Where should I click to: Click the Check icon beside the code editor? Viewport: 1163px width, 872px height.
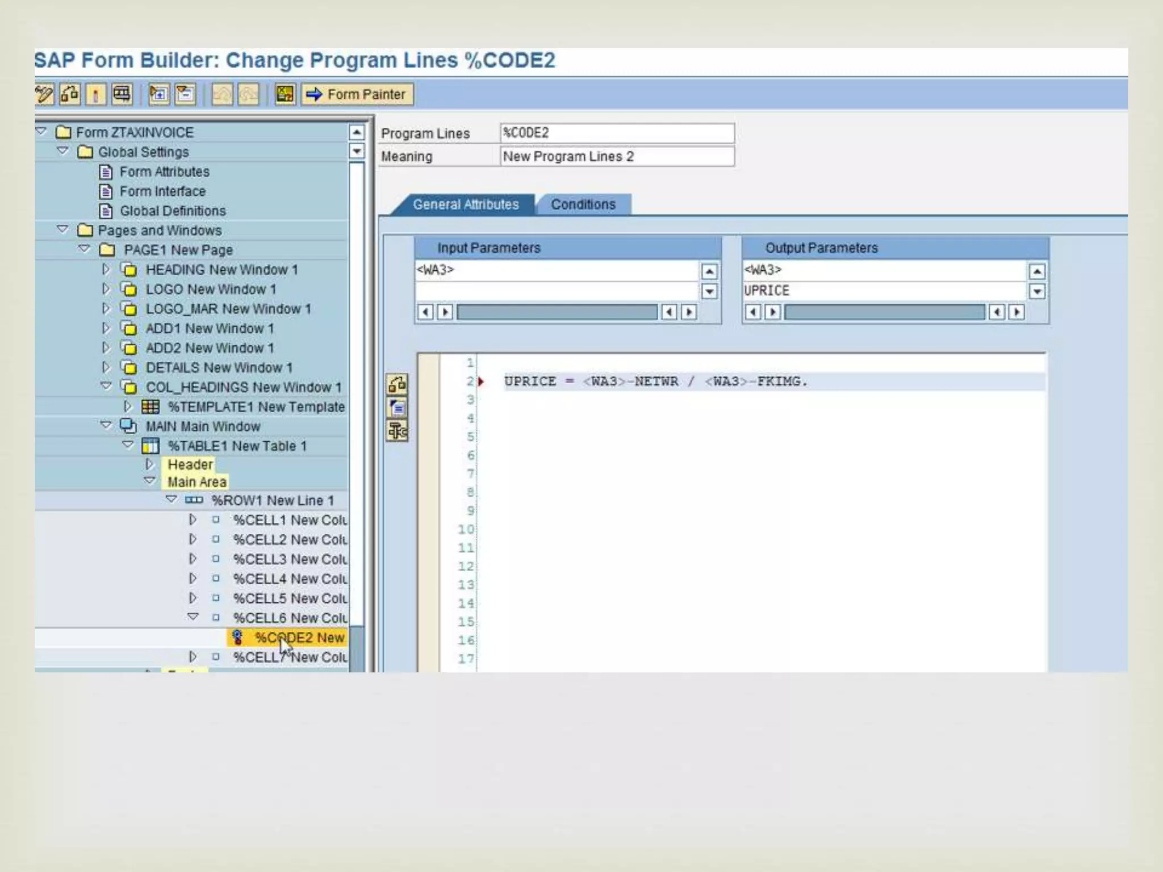point(397,384)
